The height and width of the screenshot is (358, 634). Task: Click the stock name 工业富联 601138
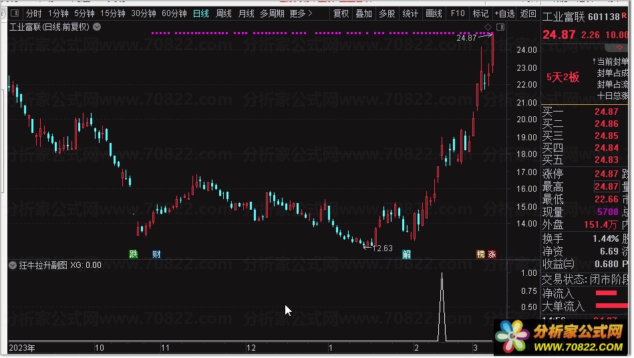click(581, 17)
